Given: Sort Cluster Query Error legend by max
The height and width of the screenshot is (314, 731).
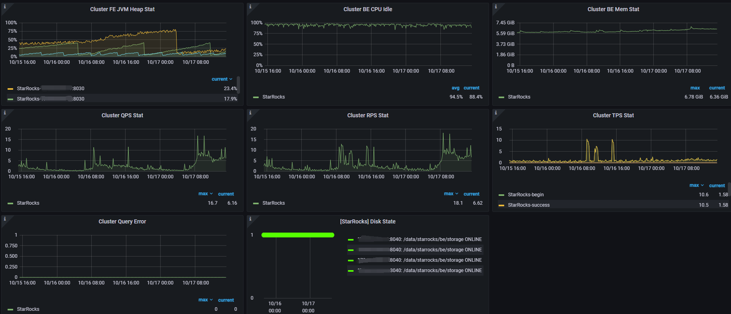Looking at the screenshot, I should tap(203, 300).
